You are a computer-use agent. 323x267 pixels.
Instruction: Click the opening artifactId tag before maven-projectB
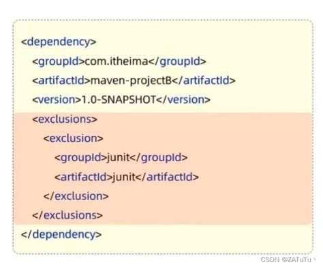[61, 81]
